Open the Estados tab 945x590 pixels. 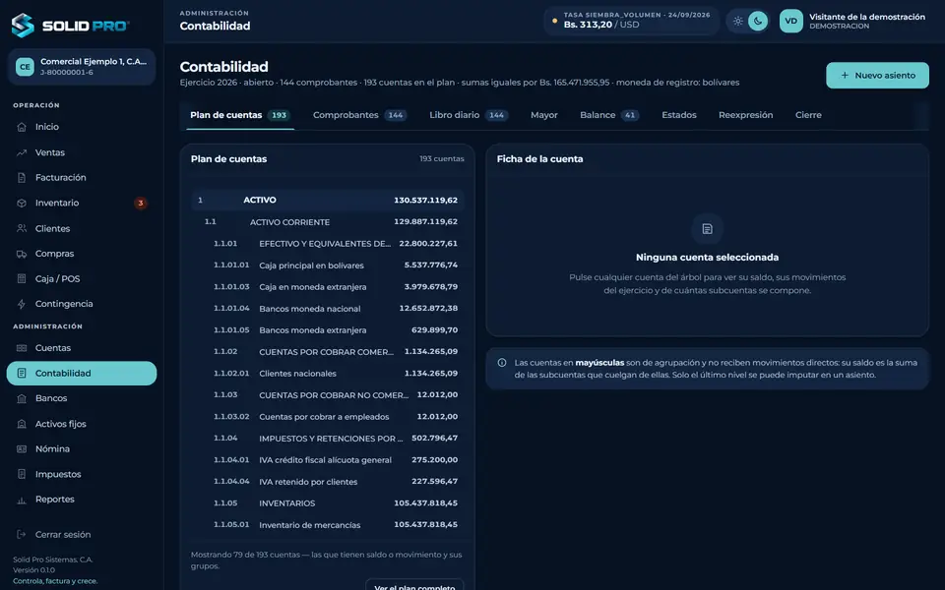tap(678, 115)
